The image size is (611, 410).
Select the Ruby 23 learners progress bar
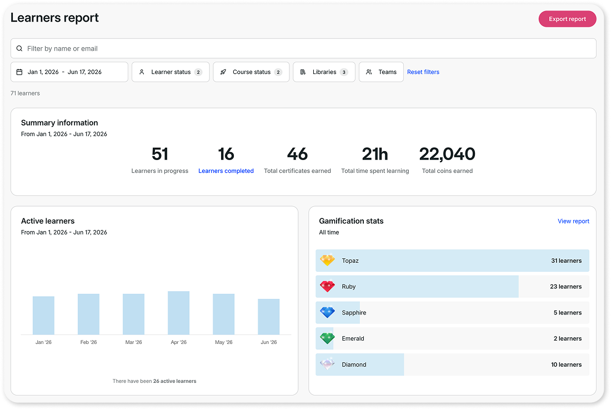click(452, 287)
